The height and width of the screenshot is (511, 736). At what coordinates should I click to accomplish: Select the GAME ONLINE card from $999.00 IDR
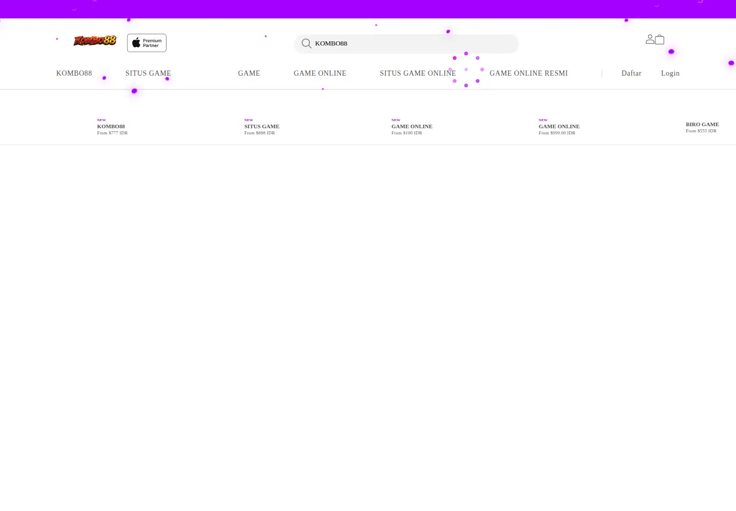pos(559,127)
